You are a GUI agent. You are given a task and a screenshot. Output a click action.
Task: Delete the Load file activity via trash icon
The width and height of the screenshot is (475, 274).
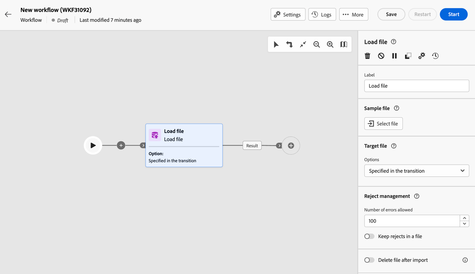[367, 56]
